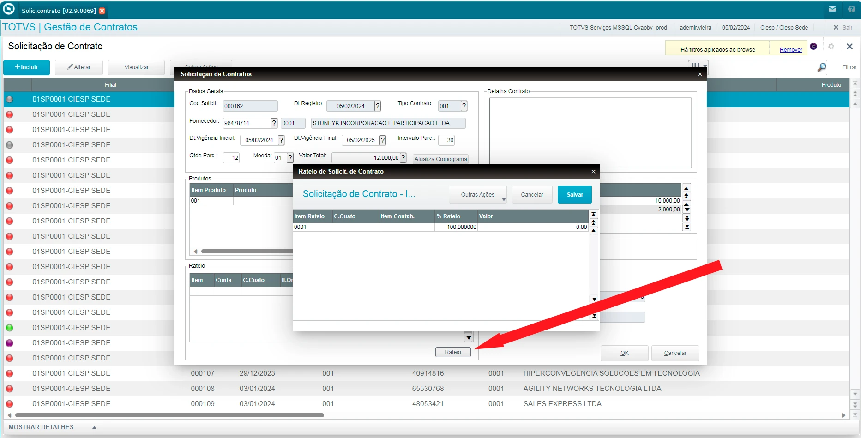861x438 pixels.
Task: Open calendar lookup for Dt.Vigência Final
Action: pyautogui.click(x=383, y=140)
